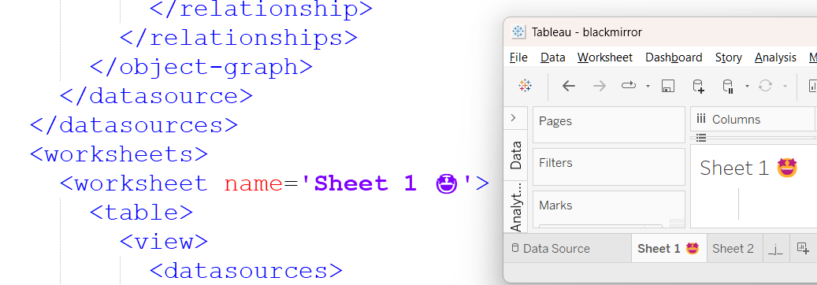Click the New Worksheet icon
Screen dimensions: 817x285
tap(802, 249)
